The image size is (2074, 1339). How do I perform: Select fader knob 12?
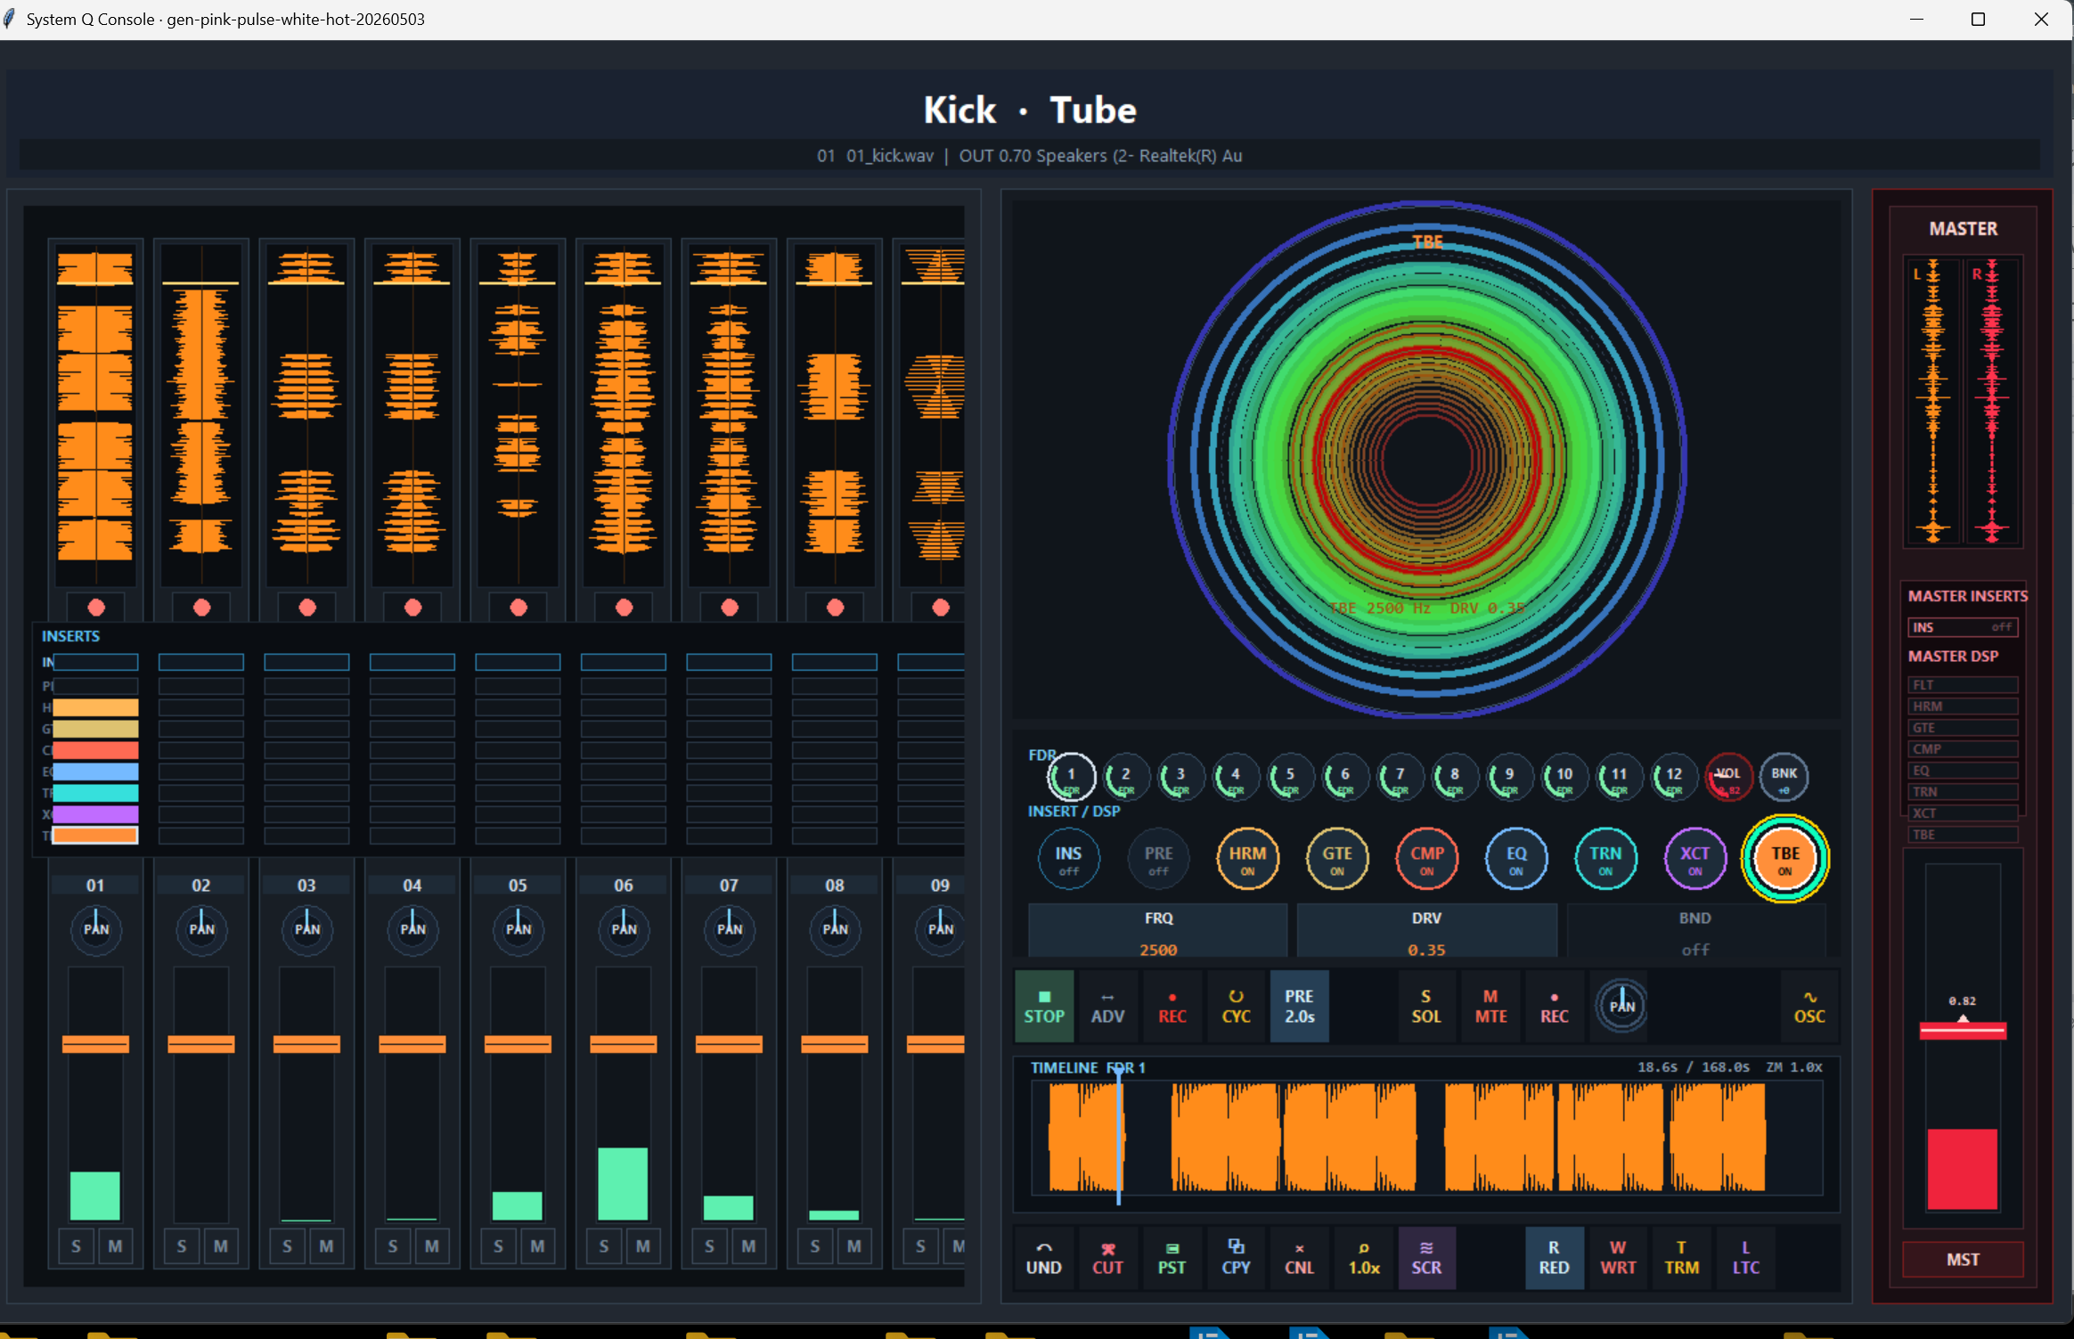1674,777
